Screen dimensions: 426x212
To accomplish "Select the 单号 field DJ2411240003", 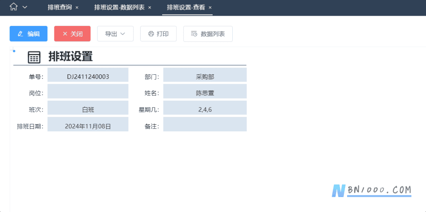I will point(88,75).
